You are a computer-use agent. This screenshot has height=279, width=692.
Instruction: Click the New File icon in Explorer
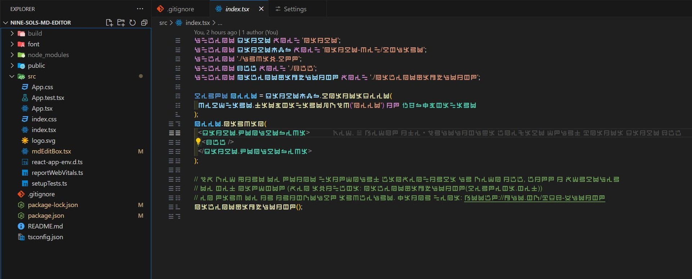(x=109, y=23)
